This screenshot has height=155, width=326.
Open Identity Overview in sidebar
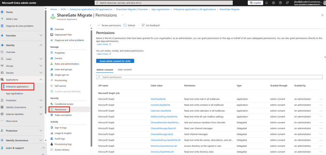tap(11, 52)
